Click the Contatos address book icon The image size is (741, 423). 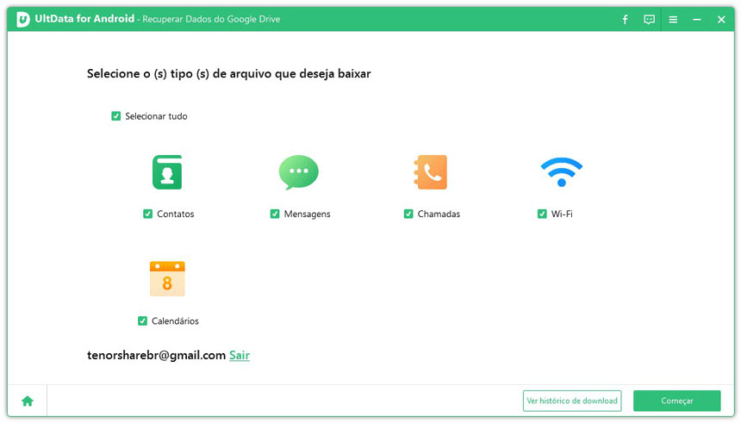point(167,172)
